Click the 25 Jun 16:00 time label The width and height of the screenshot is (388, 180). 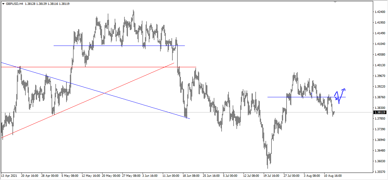point(211,176)
